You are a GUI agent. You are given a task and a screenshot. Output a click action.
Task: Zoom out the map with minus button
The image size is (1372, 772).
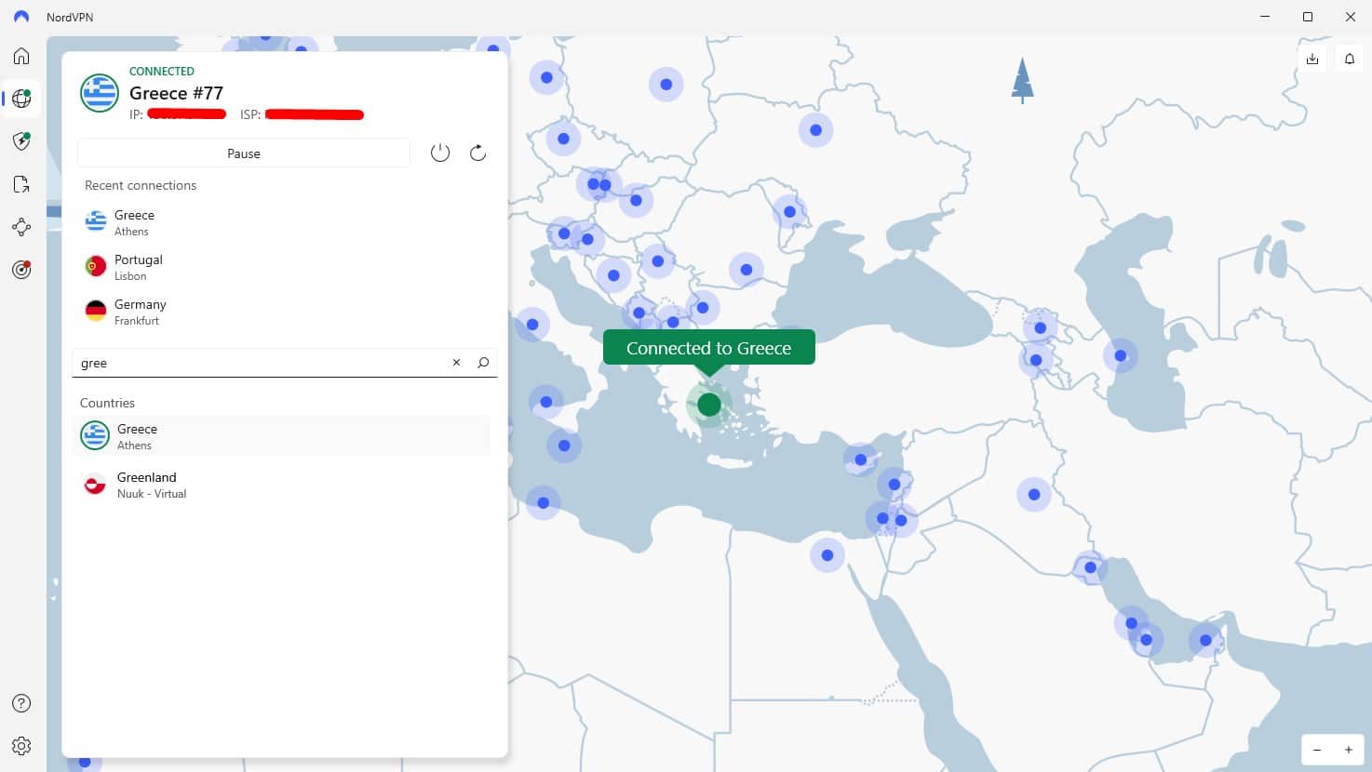(x=1317, y=750)
